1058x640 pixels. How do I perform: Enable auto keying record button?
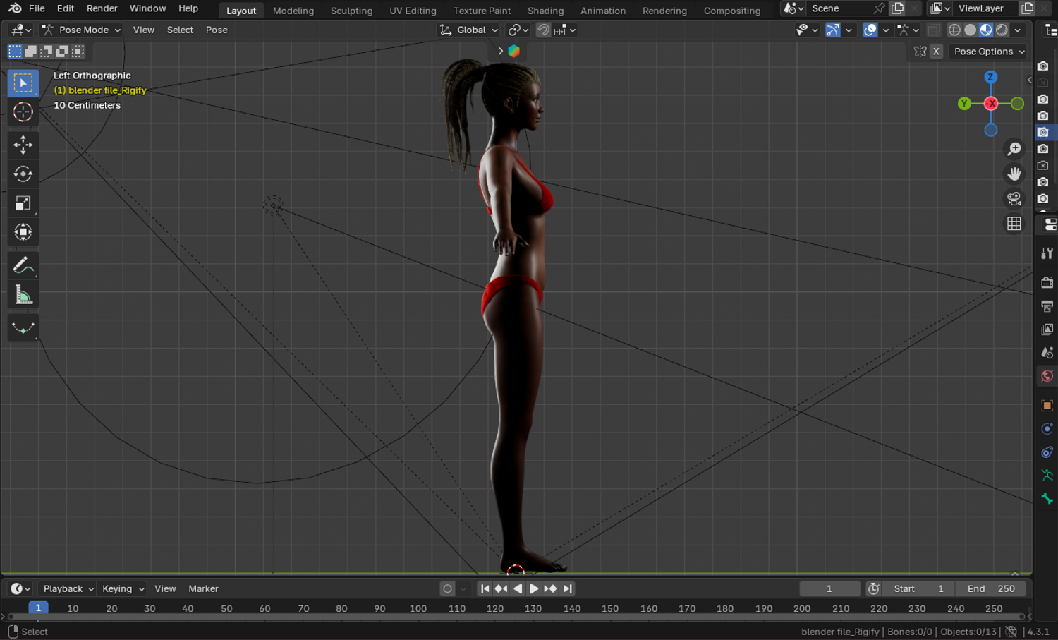pos(447,588)
